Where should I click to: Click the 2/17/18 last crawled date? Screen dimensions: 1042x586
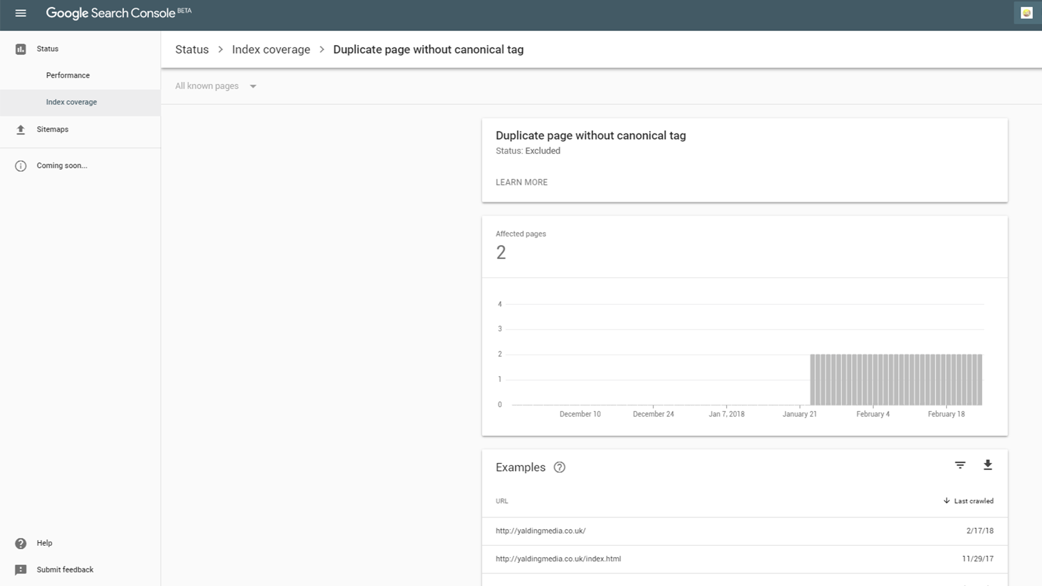[x=980, y=531]
